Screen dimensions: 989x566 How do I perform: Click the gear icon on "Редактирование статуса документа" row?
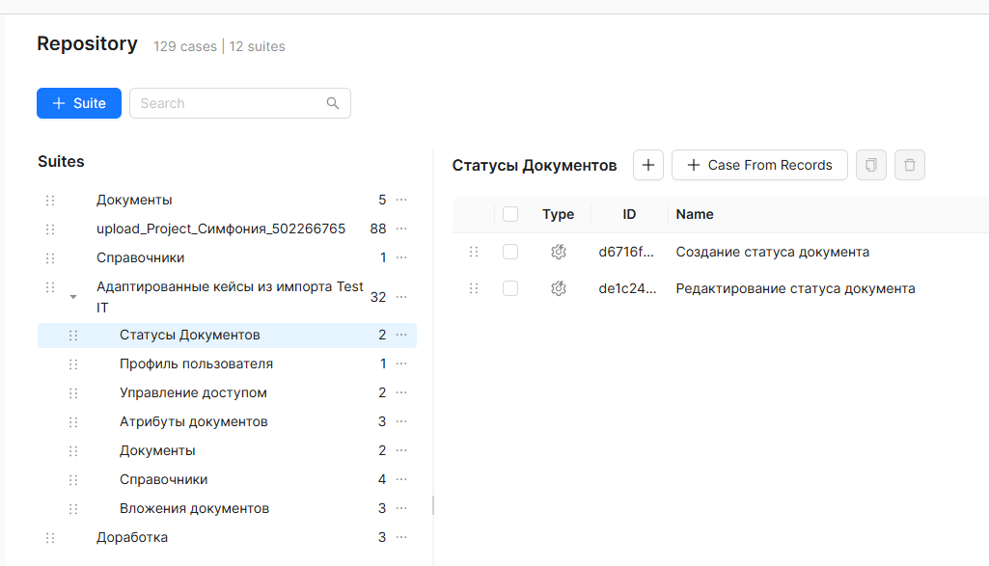[x=559, y=288]
